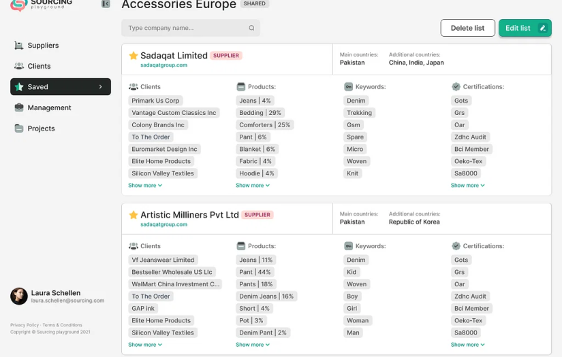The width and height of the screenshot is (562, 357).
Task: Open sadaqatgroup.com link under Sadaqat Limited
Action: click(x=163, y=65)
